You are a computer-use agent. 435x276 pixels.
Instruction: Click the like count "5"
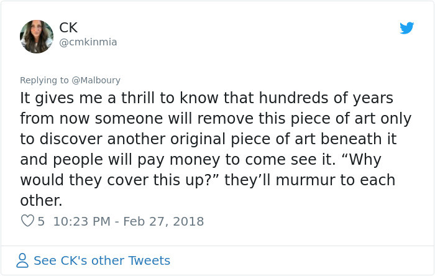pyautogui.click(x=41, y=221)
